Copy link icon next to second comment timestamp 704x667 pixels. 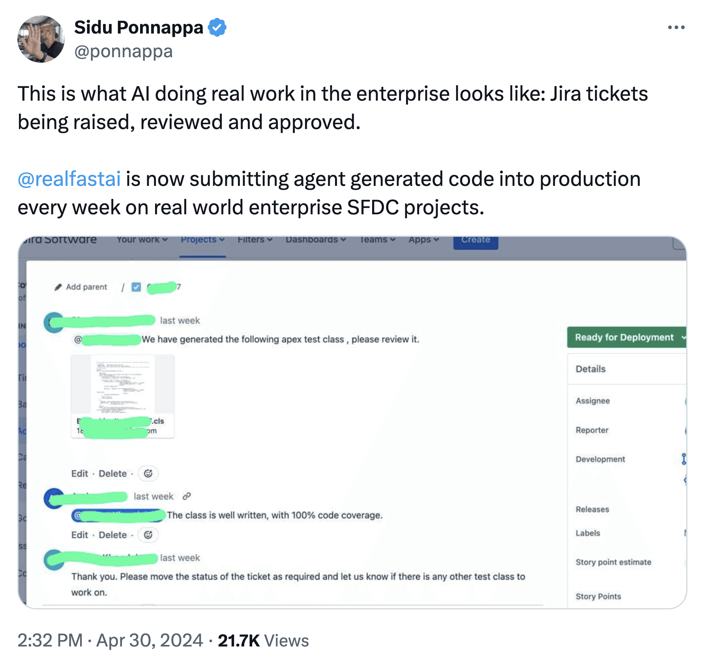pos(187,496)
